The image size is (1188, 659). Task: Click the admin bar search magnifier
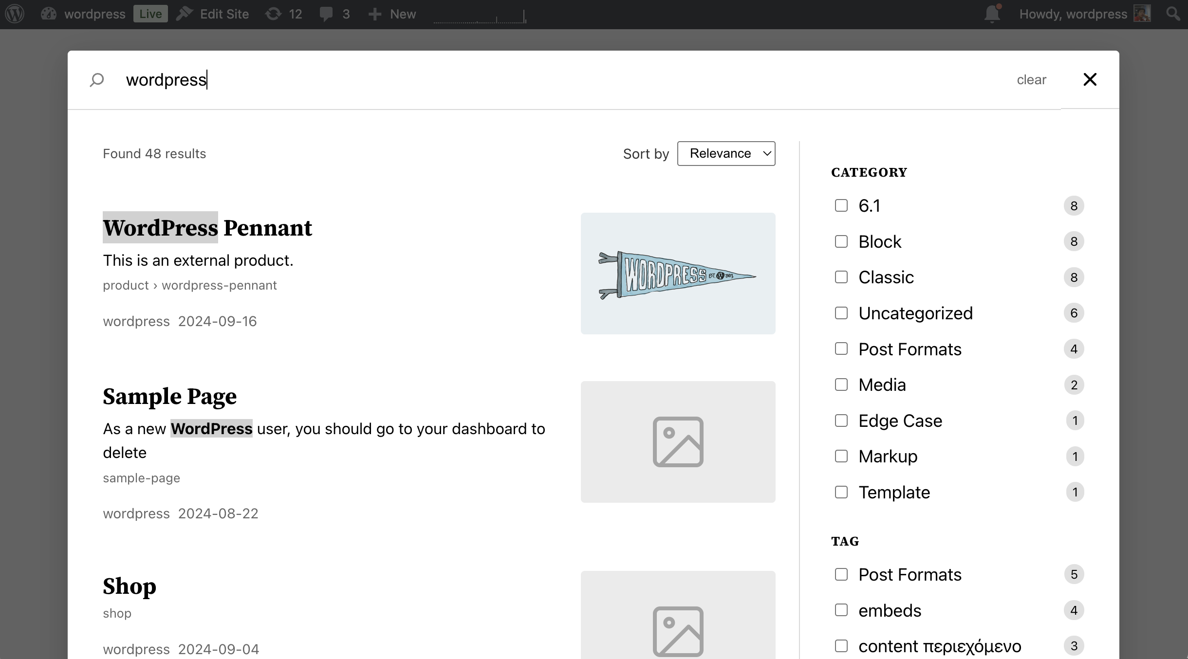[x=1173, y=14]
